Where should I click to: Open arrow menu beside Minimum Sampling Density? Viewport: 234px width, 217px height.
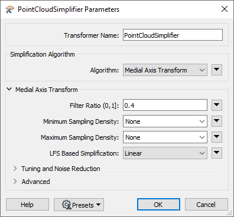click(x=217, y=121)
